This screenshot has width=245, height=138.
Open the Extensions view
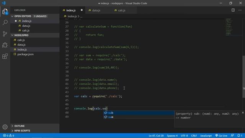(5, 56)
